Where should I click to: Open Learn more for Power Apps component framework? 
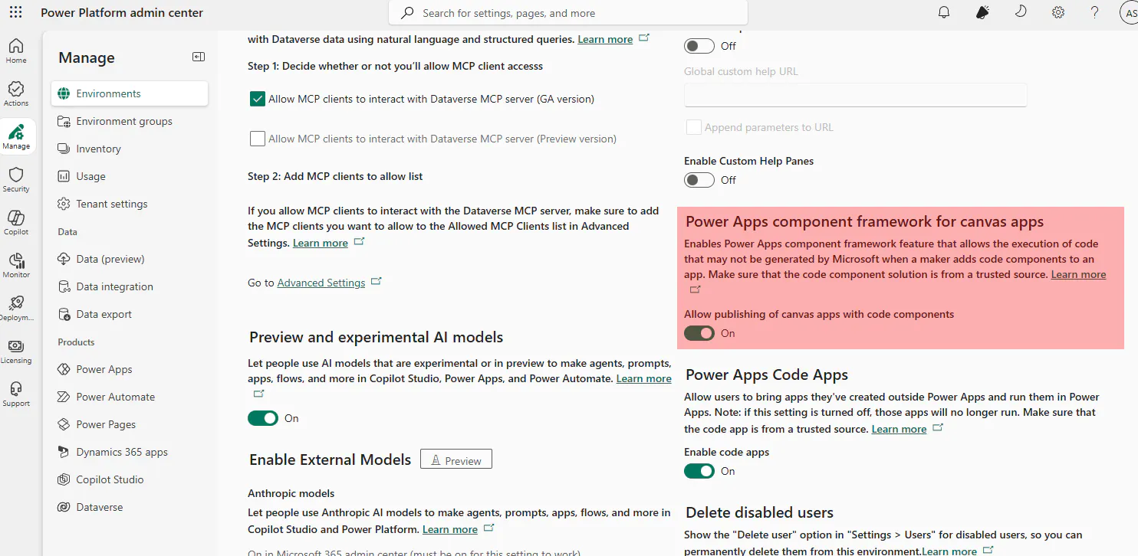[x=1079, y=274]
